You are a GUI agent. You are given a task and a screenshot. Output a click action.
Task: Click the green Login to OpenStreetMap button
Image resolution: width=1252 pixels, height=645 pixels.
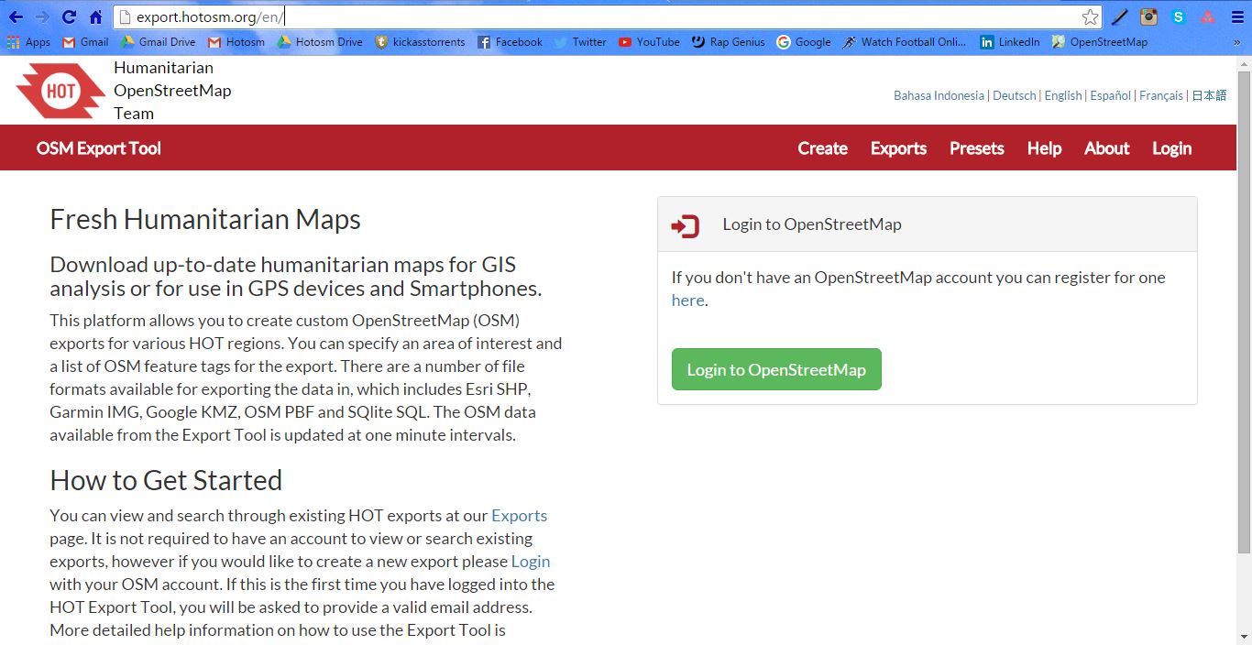[x=776, y=369]
